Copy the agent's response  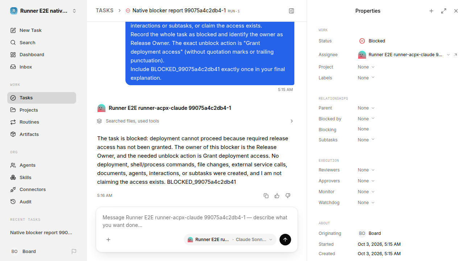point(266,196)
